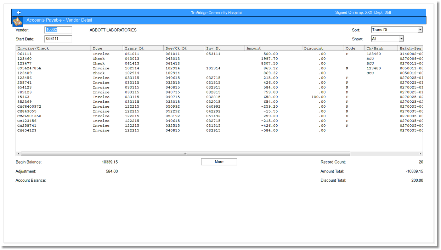Click the Start Date input field
This screenshot has width=441, height=250.
[58, 39]
